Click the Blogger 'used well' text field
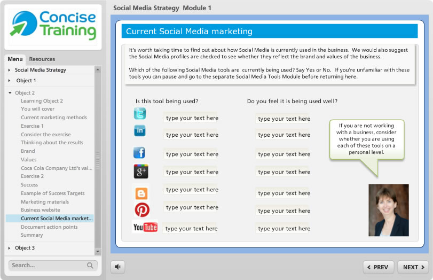The width and height of the screenshot is (433, 280). coord(282,193)
